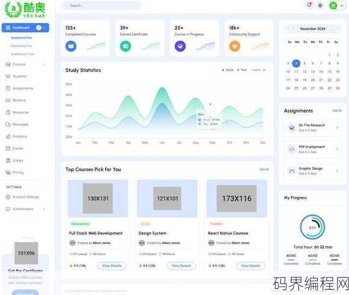Expand the Courses sidebar chevron

(x=44, y=64)
